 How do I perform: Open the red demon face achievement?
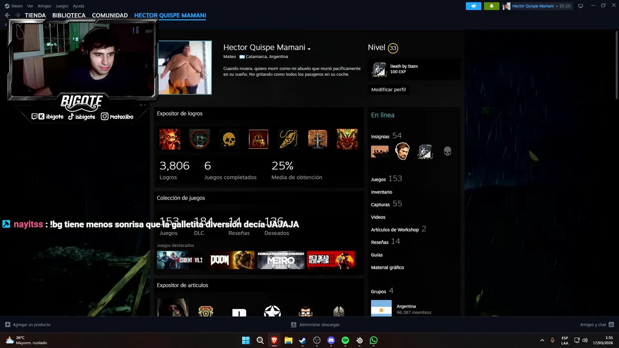click(347, 139)
